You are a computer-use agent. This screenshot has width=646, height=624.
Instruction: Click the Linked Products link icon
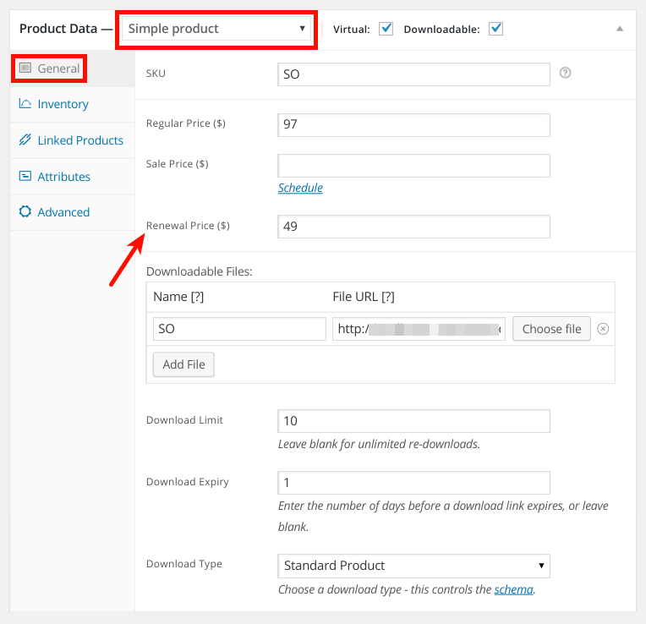click(x=25, y=140)
